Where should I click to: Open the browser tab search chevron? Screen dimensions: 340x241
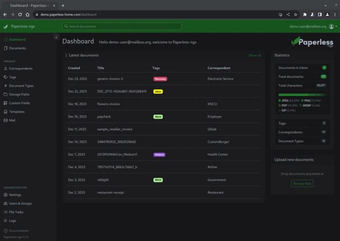325,6
